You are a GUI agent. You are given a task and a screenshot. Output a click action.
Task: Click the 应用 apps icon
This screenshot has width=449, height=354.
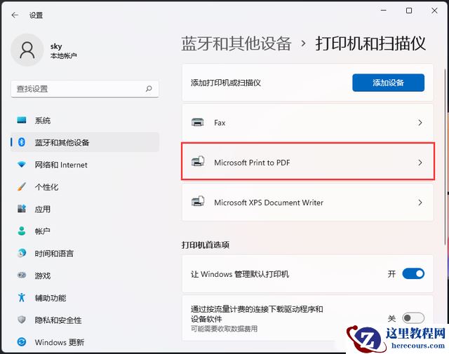click(x=22, y=209)
